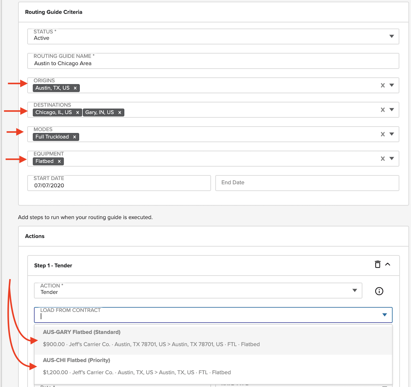Click the Routing Guide Criteria heading
The height and width of the screenshot is (387, 411).
54,12
